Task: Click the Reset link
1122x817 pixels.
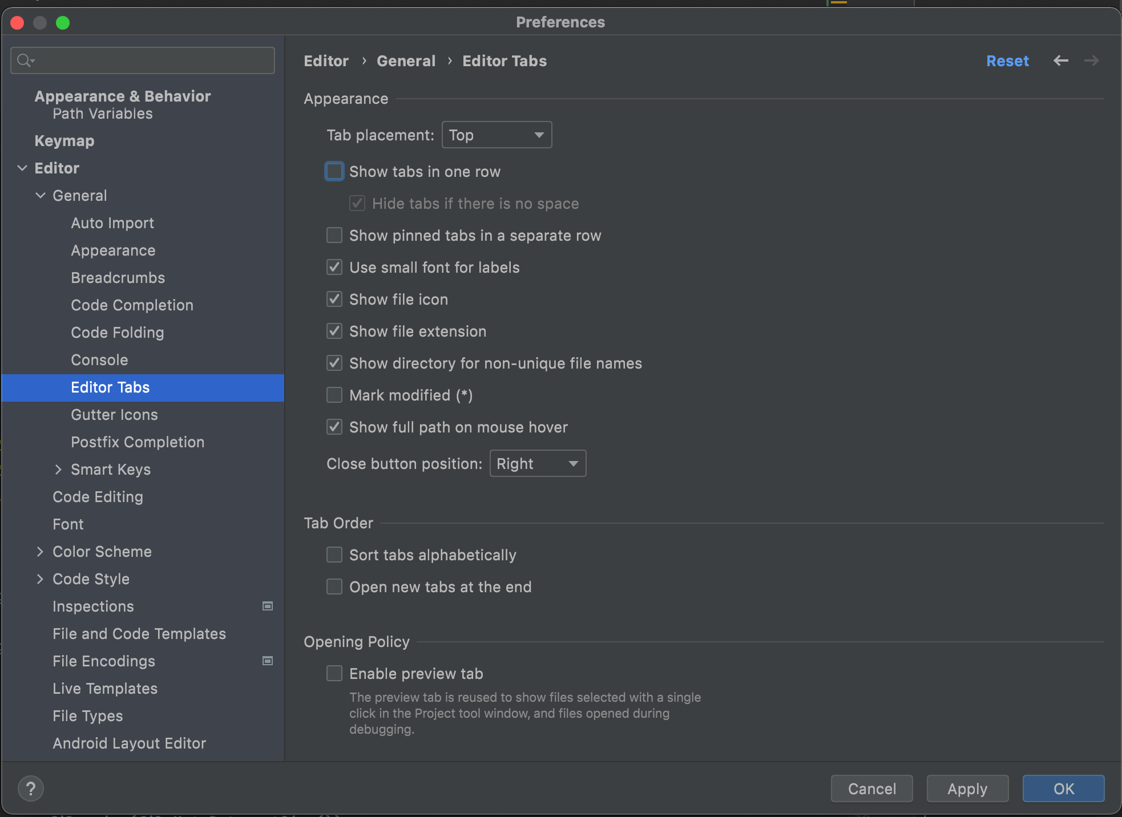Action: click(x=1007, y=61)
